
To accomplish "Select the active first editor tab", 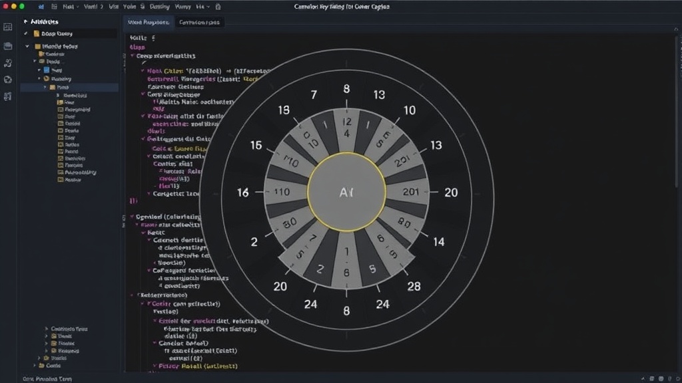I will pyautogui.click(x=149, y=22).
